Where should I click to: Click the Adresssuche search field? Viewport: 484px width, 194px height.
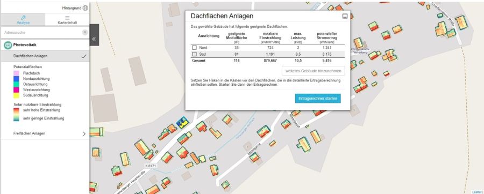point(42,33)
